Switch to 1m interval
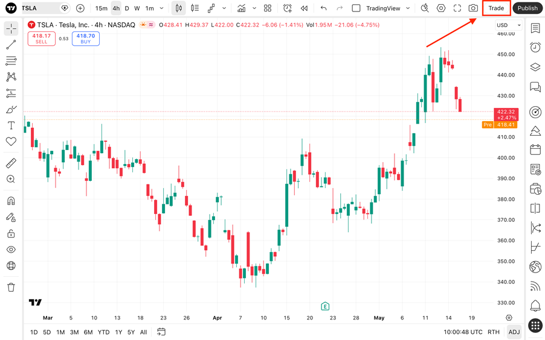This screenshot has height=340, width=545. 149,8
